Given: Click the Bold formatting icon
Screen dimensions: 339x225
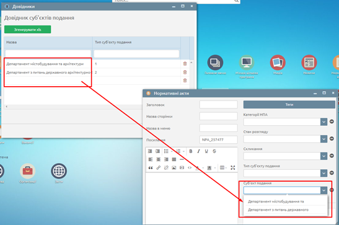Looking at the screenshot, I should [191, 151].
